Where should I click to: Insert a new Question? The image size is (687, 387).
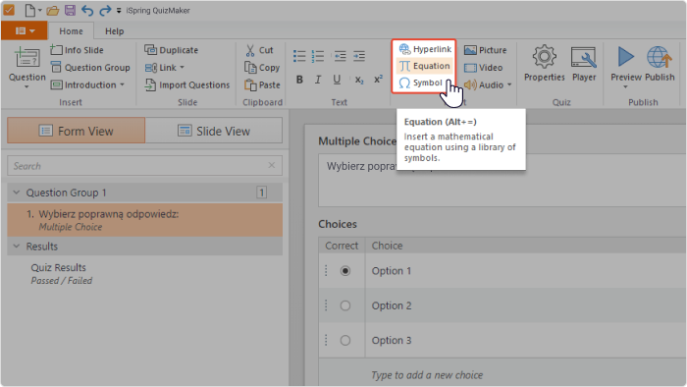(26, 65)
